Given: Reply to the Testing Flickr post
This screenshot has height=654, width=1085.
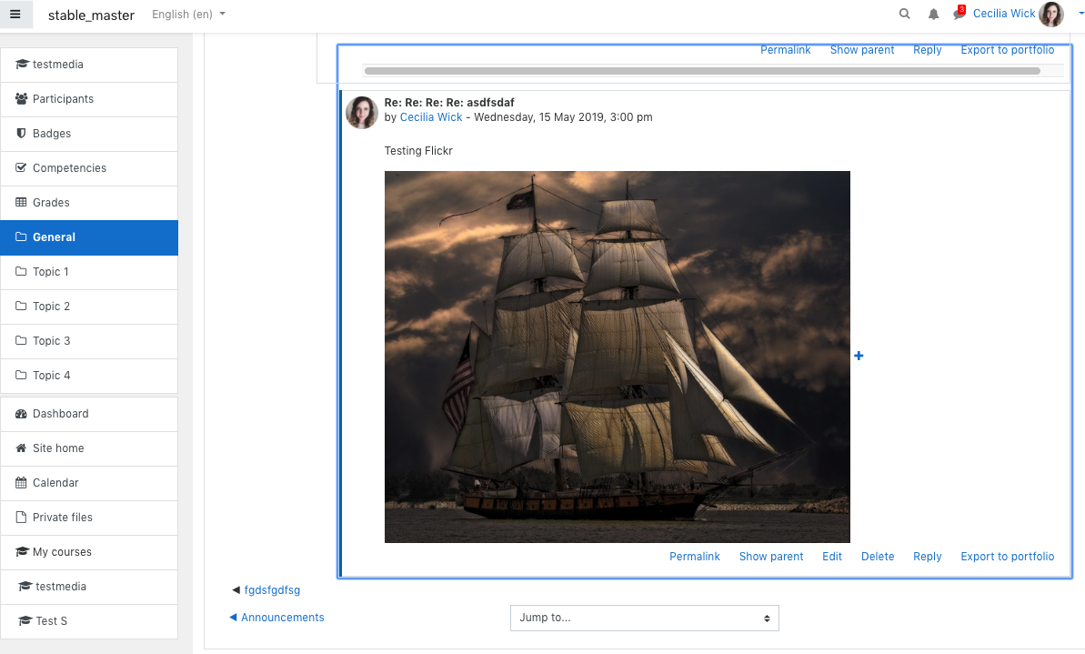Looking at the screenshot, I should (x=928, y=557).
